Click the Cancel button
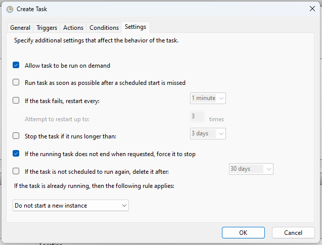Screen dimensions: 322x245 click(x=293, y=232)
